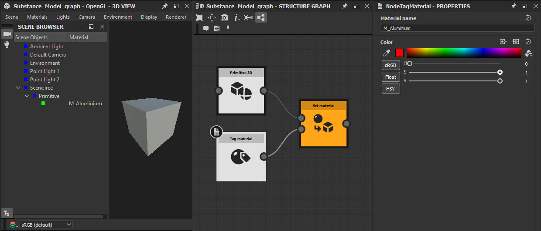
Task: Open the sRGB (default) color space dropdown
Action: (x=46, y=224)
